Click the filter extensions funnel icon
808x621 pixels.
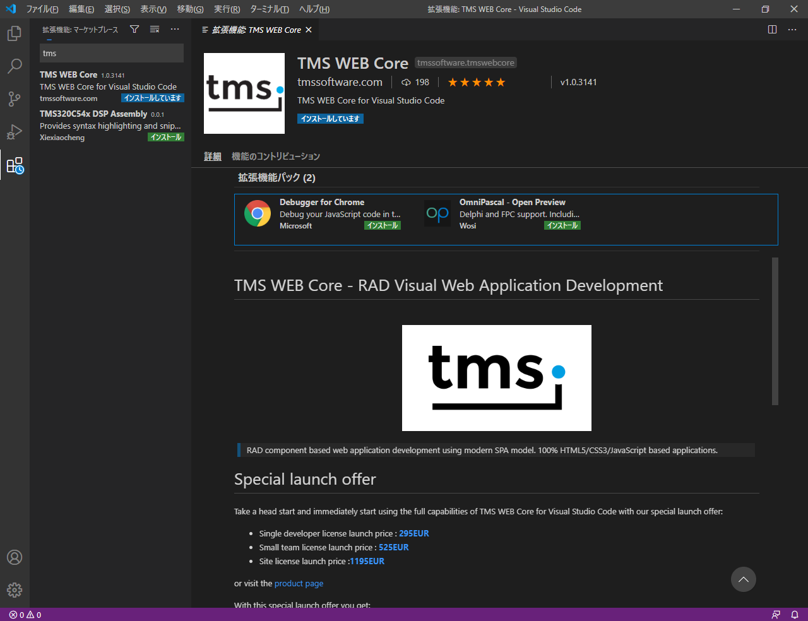coord(134,29)
